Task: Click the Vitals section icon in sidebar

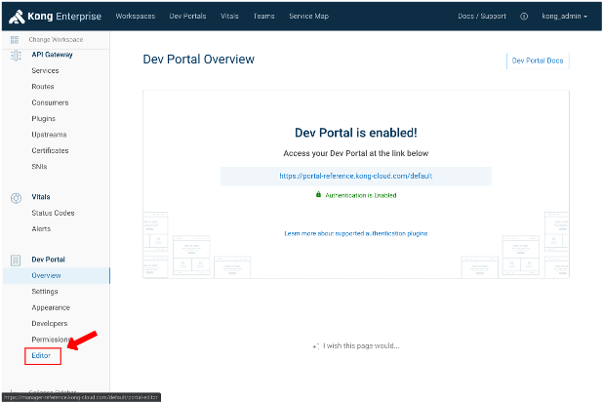Action: point(16,198)
